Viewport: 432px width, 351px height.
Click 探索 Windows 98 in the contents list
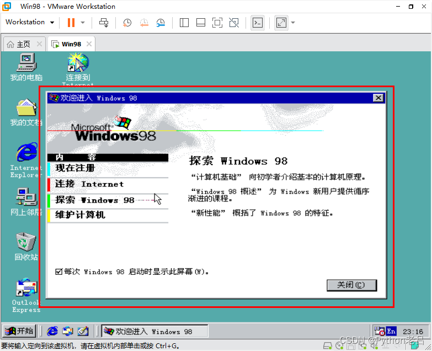[x=108, y=200]
